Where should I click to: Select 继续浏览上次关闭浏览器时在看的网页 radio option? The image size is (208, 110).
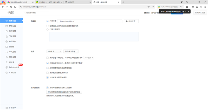47,26
